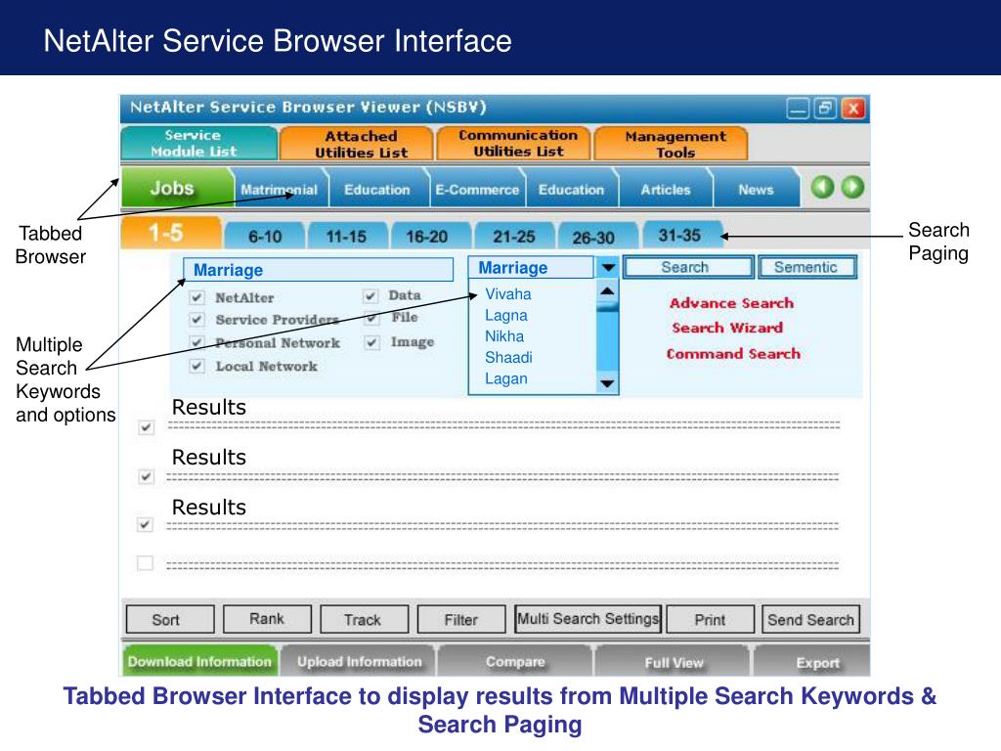Uncheck the second Results checkbox

click(147, 476)
